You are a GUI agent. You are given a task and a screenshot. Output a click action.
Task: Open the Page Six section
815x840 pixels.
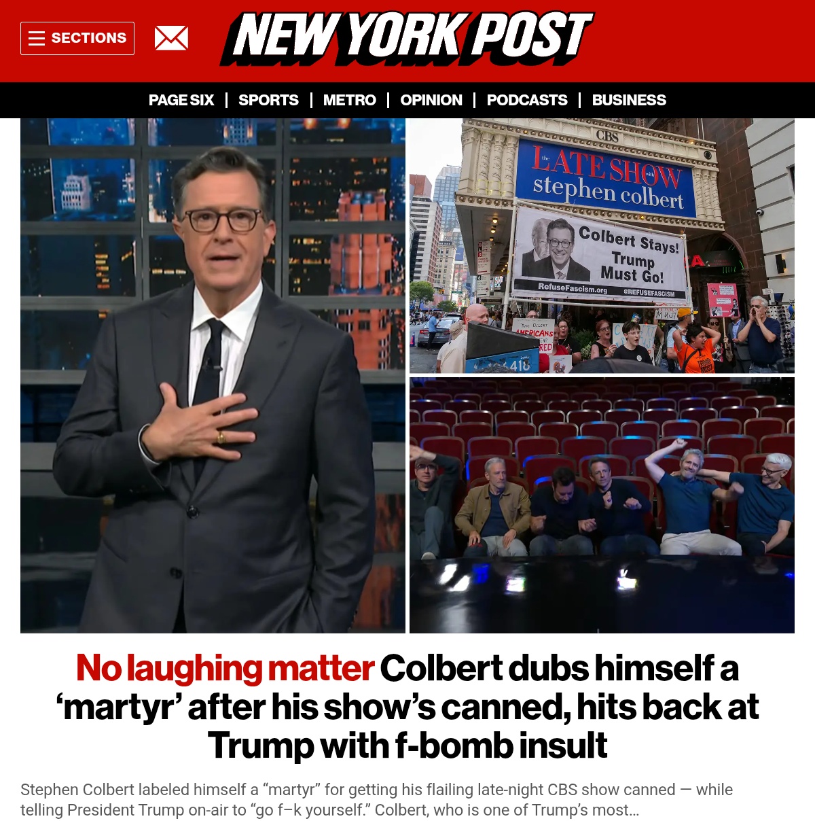pos(181,100)
